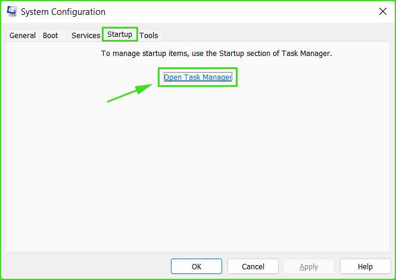396x280 pixels.
Task: Switch to the General tab
Action: pyautogui.click(x=23, y=35)
